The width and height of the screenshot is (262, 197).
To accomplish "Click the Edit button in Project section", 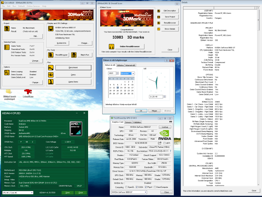I will pos(36,36).
